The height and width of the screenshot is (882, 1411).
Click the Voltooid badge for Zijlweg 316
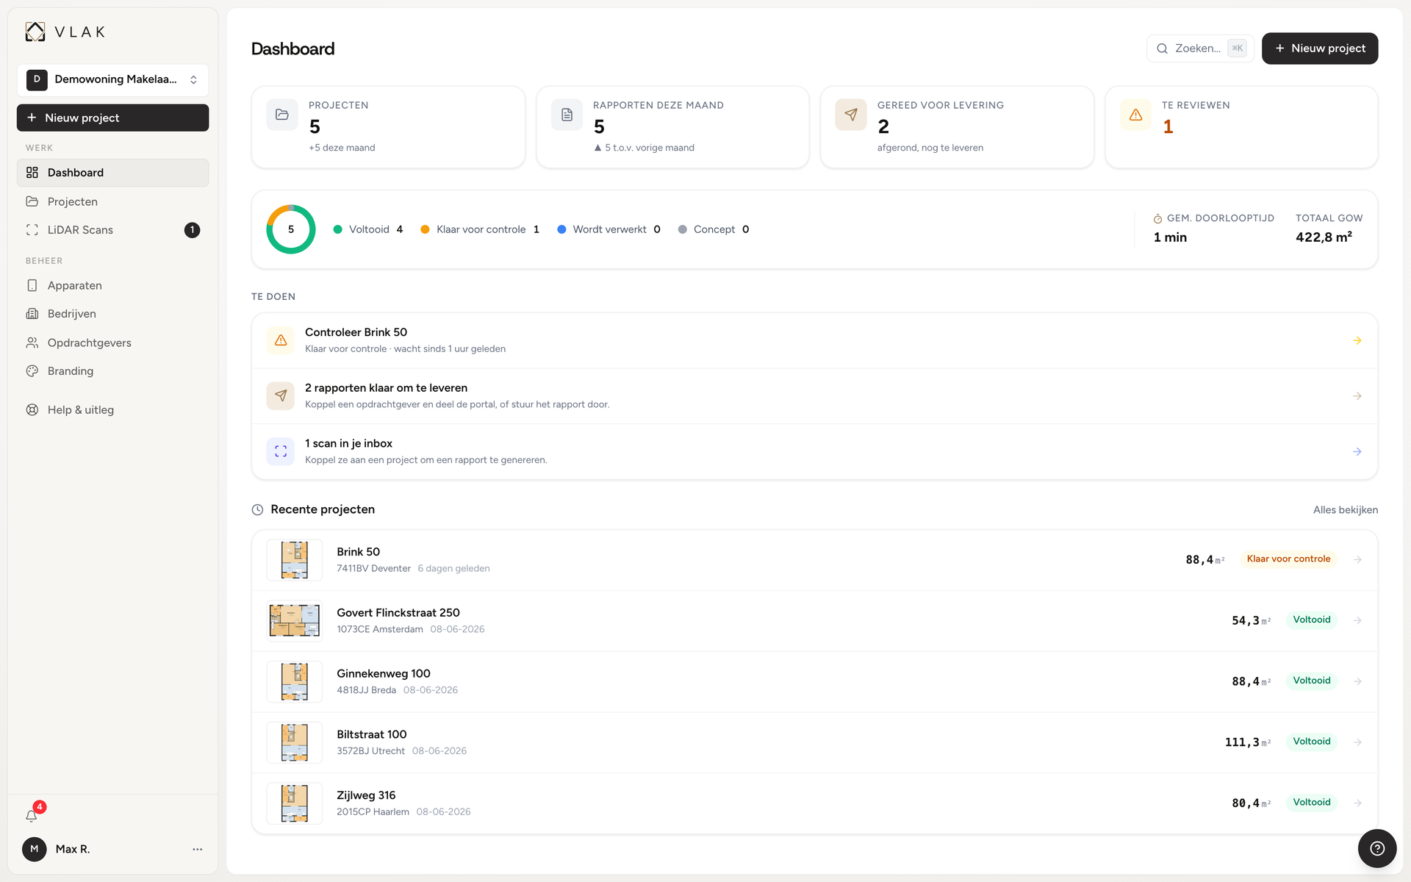[x=1312, y=803]
